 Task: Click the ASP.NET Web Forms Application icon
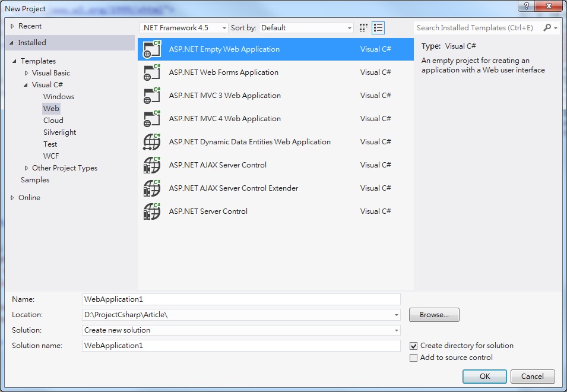152,72
